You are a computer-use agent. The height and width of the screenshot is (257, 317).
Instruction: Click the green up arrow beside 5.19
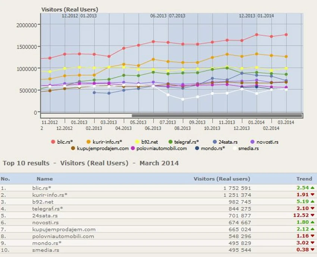click(313, 202)
